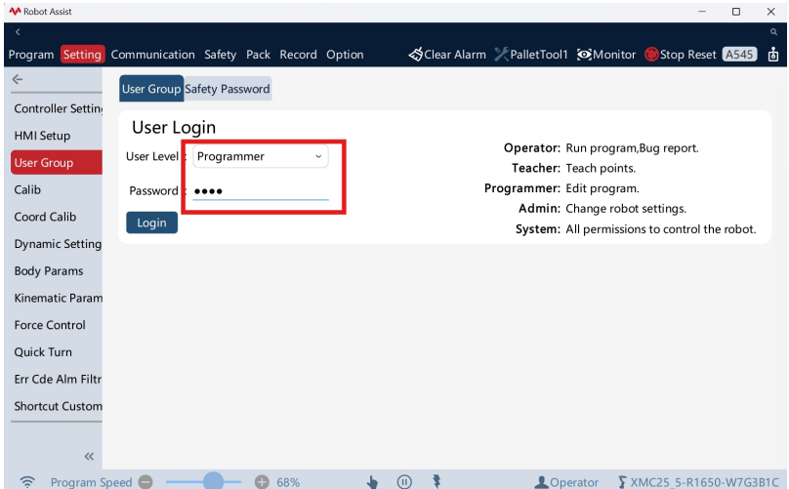Open the Monitor eye view
The height and width of the screenshot is (489, 789).
point(606,55)
